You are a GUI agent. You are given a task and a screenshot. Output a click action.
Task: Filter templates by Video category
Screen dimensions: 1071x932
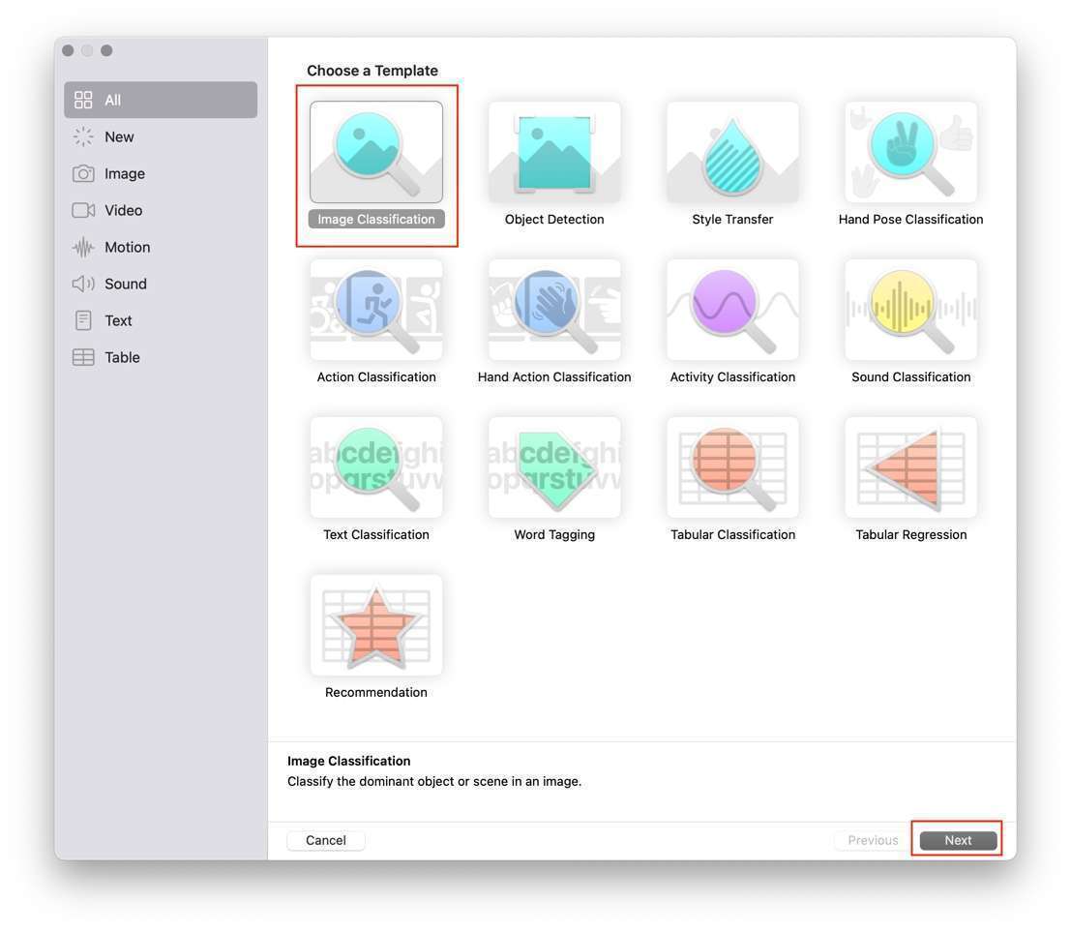123,211
